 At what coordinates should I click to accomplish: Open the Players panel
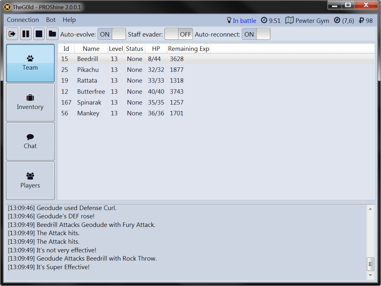(30, 180)
